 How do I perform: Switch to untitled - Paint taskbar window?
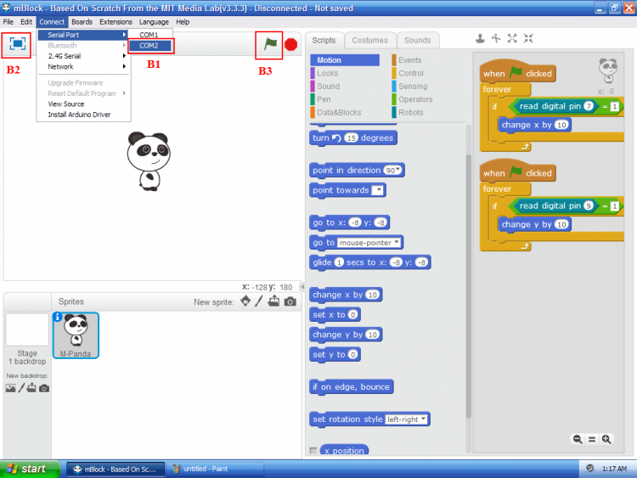[x=215, y=469]
